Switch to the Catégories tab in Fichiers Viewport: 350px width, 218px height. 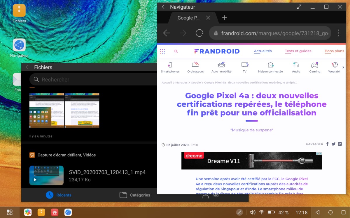[135, 195]
